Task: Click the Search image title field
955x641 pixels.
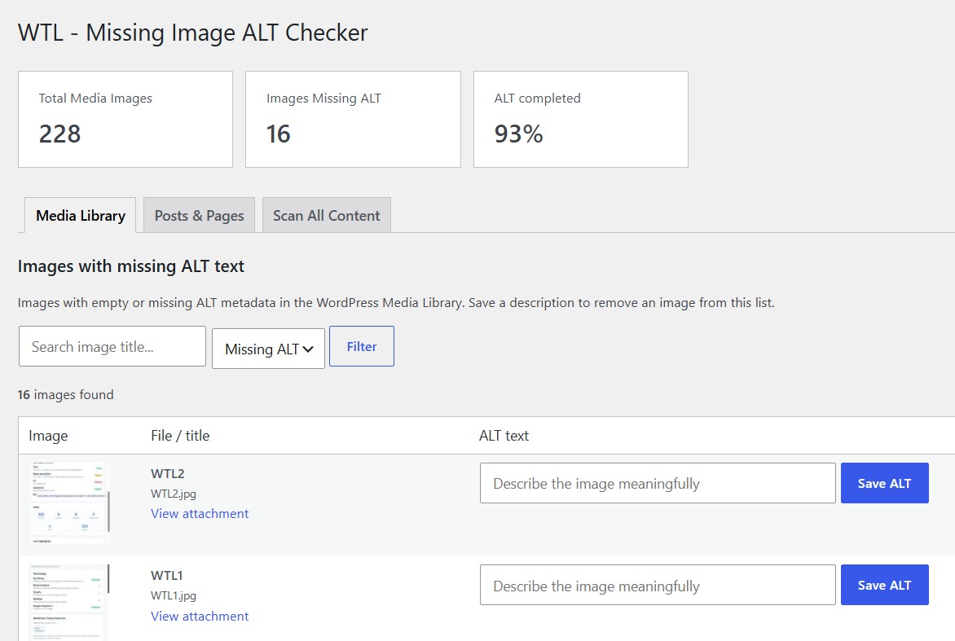Action: (112, 346)
